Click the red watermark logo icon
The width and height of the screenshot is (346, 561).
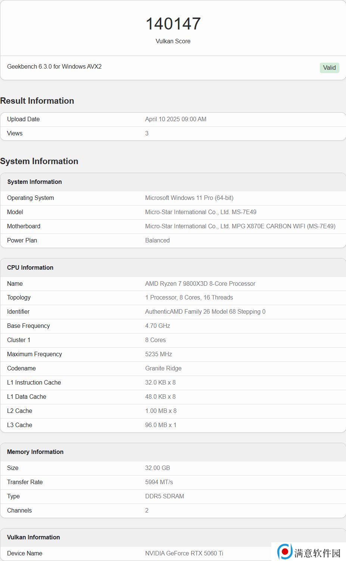pyautogui.click(x=285, y=552)
